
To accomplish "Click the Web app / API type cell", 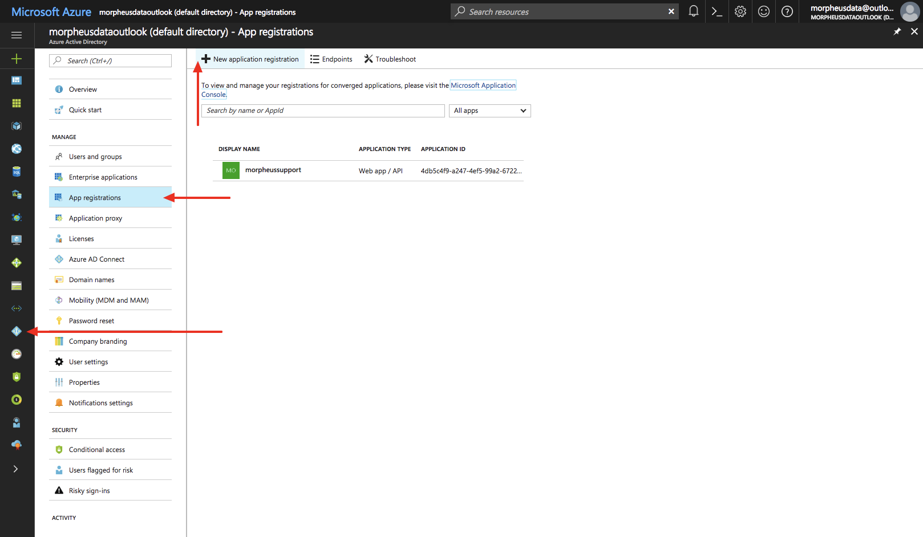I will point(380,171).
